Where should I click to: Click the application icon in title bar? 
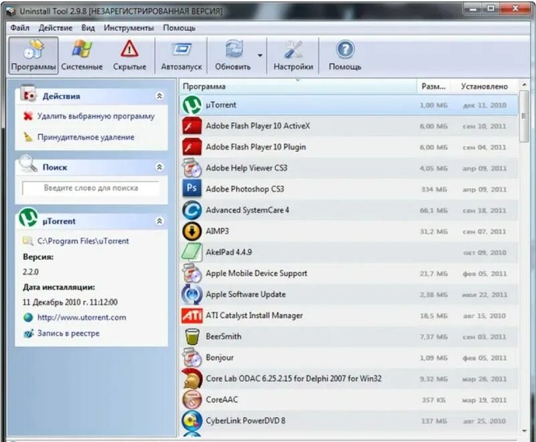pyautogui.click(x=11, y=11)
